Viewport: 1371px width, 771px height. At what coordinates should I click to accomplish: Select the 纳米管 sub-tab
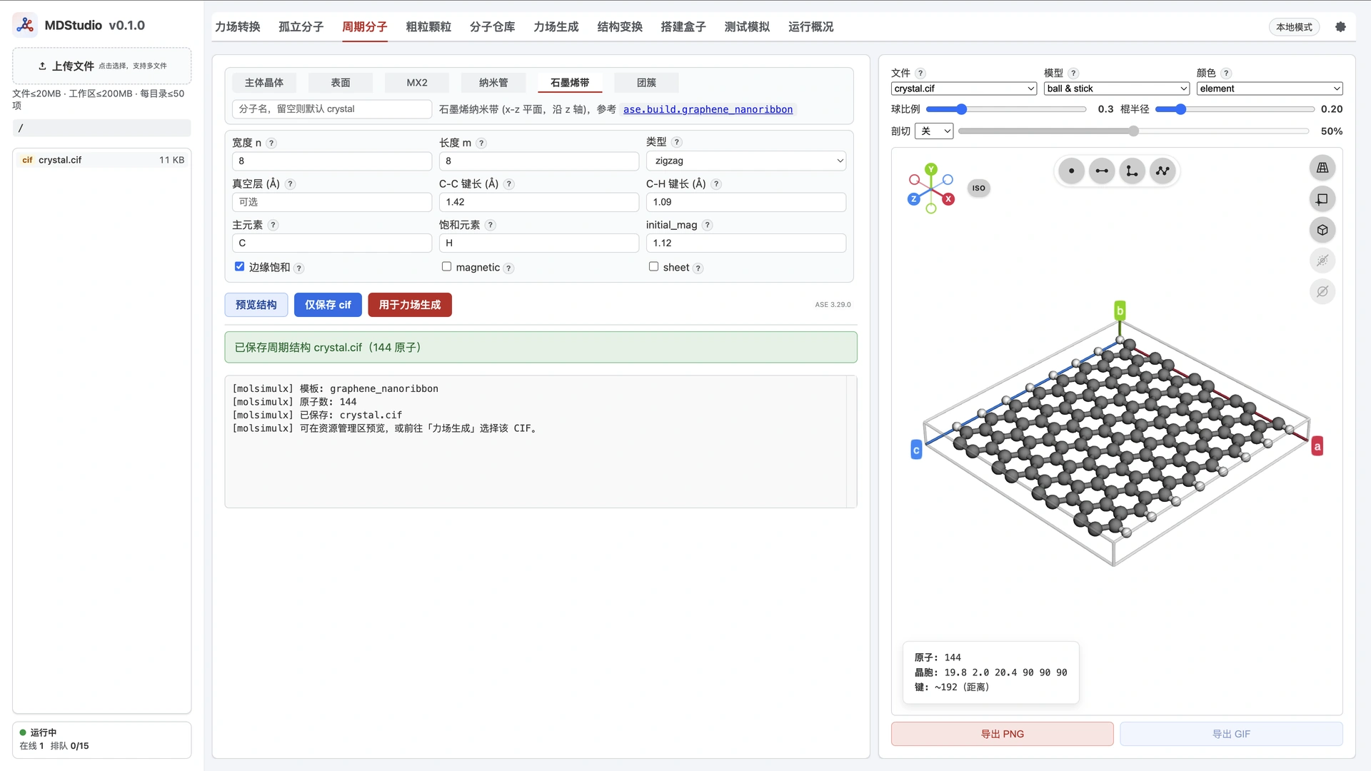pos(493,83)
